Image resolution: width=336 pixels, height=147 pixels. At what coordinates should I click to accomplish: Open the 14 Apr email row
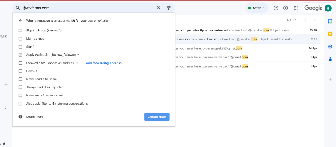point(248,48)
